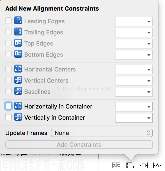165x171 pixels.
Task: Click the Leading Edges alignment icon
Action: [18, 21]
